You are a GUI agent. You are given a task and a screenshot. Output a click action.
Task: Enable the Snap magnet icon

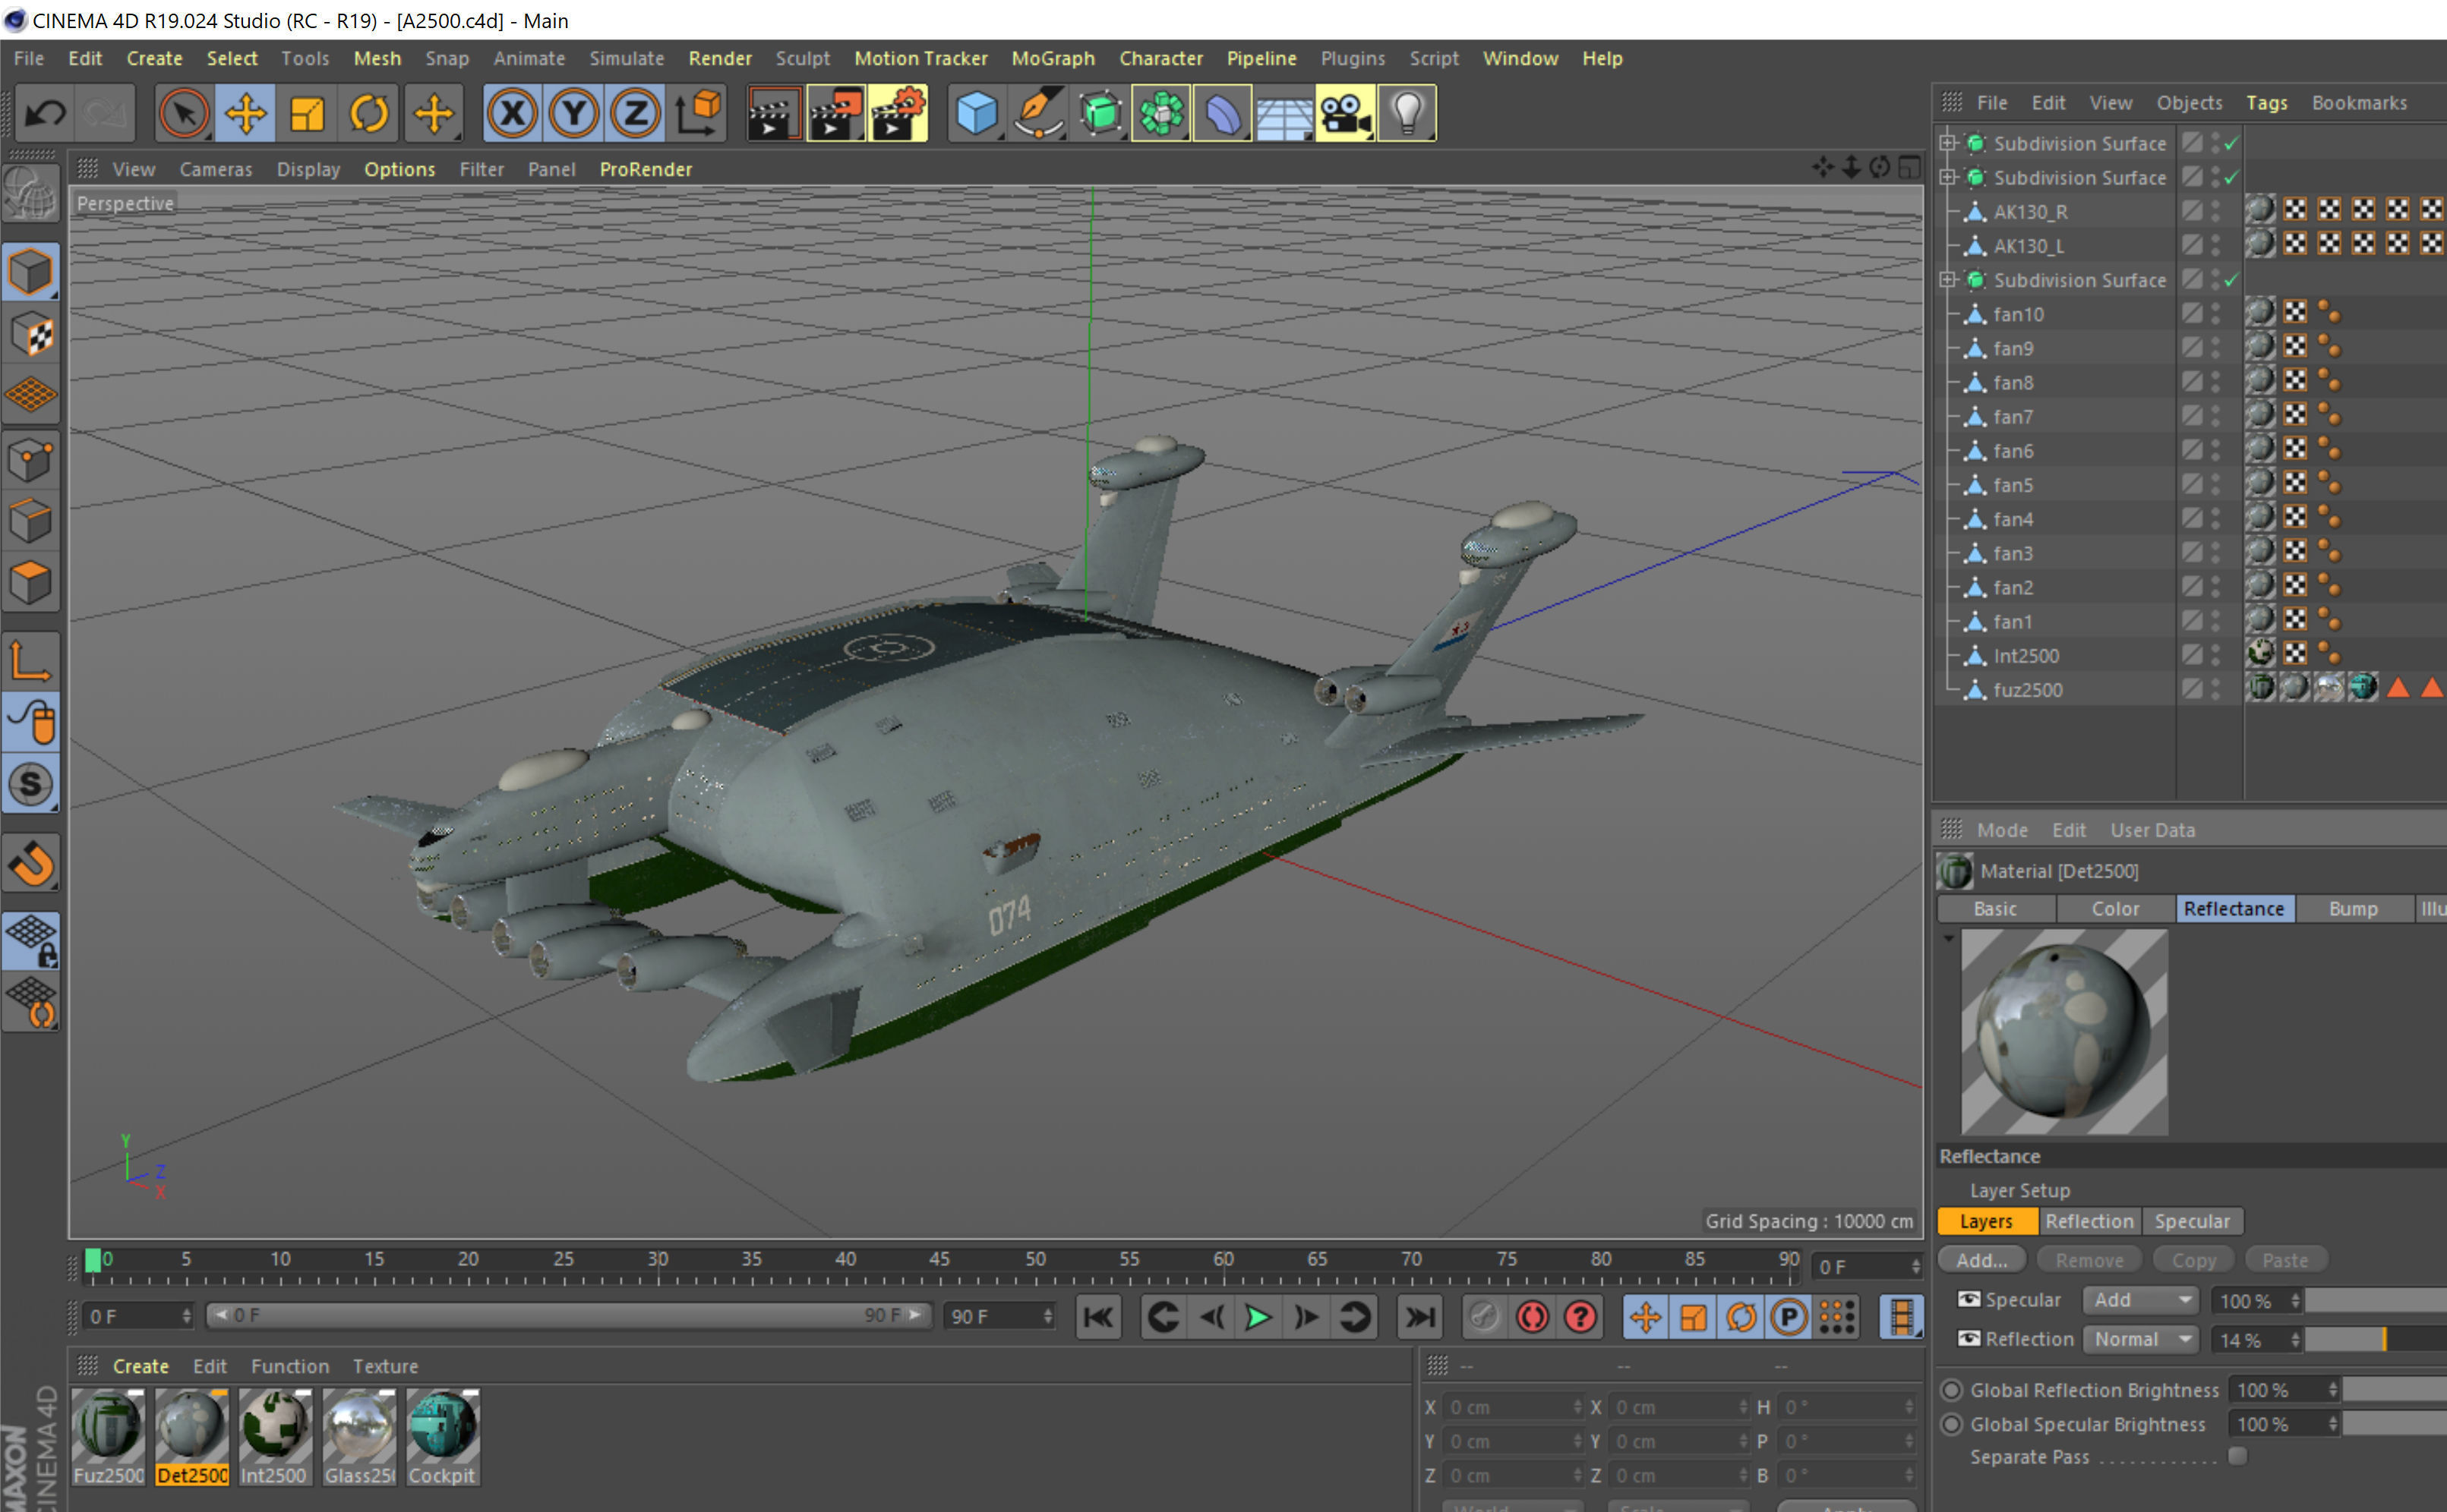coord(31,862)
